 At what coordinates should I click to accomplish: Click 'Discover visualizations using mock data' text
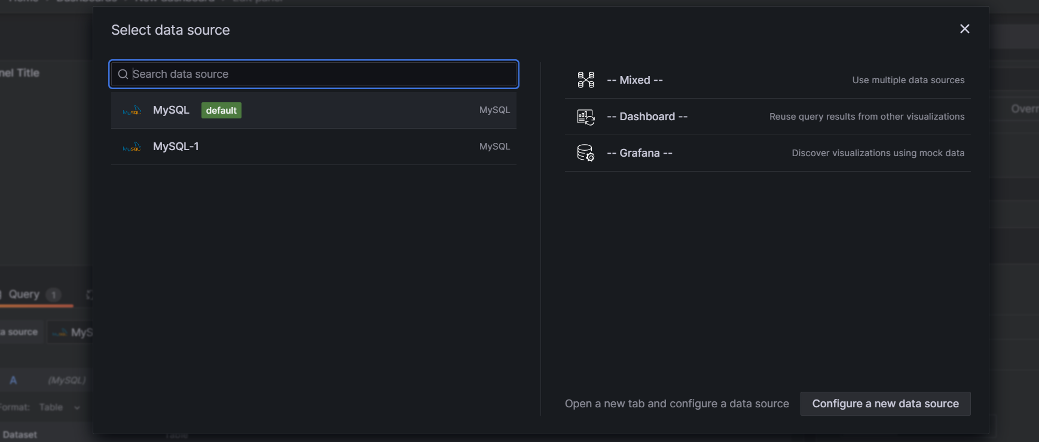(878, 153)
